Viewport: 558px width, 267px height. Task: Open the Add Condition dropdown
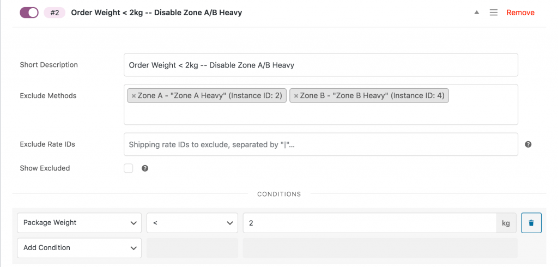pyautogui.click(x=80, y=248)
